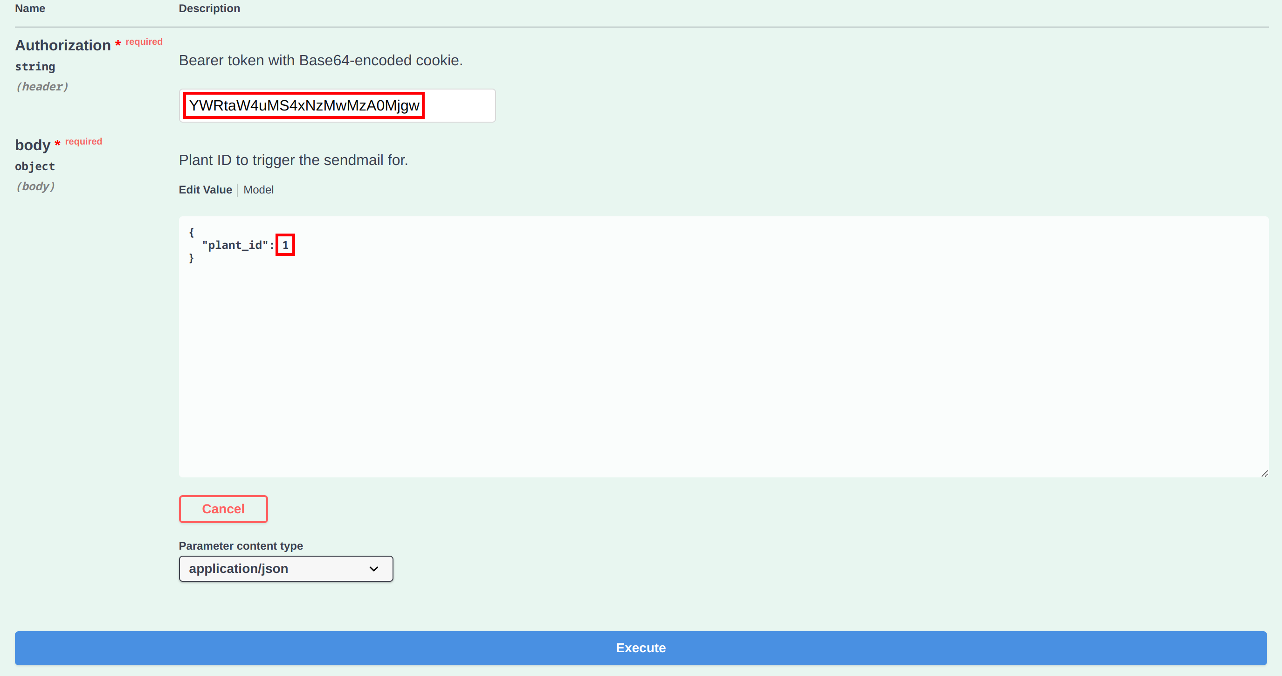1282x676 pixels.
Task: Click the chevron arrow on the application/json selector
Action: (x=374, y=568)
